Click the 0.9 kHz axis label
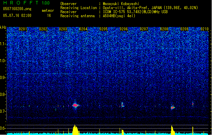The image size is (212, 135). (3, 78)
